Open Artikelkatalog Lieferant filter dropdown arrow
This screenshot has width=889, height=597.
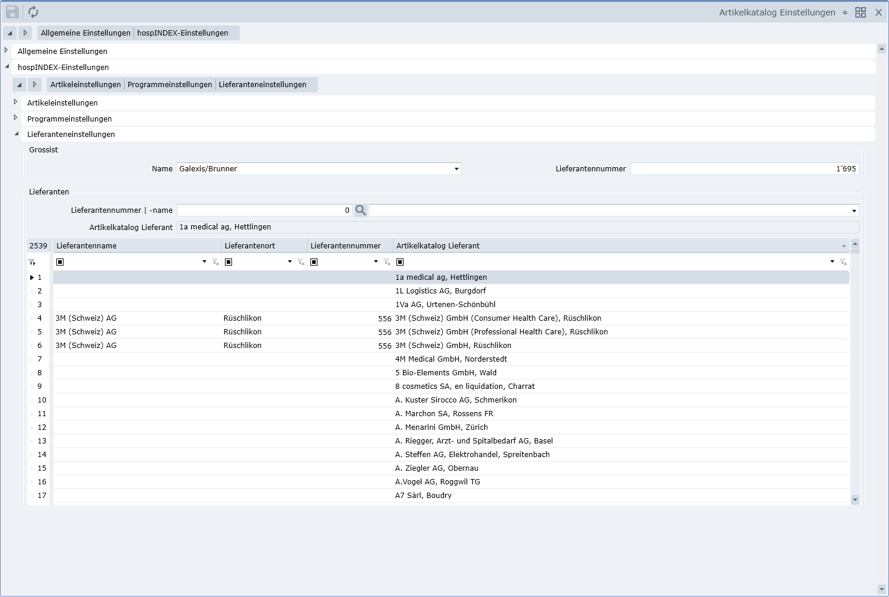(833, 262)
